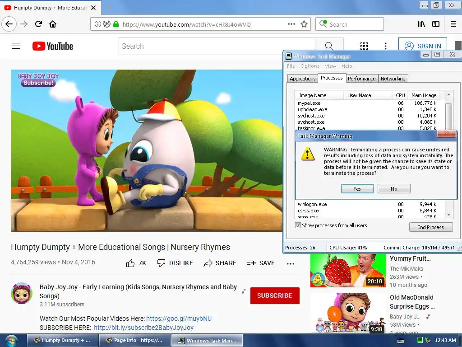Switch to the Networking tab
Screen dimensions: 462x347
click(393, 79)
